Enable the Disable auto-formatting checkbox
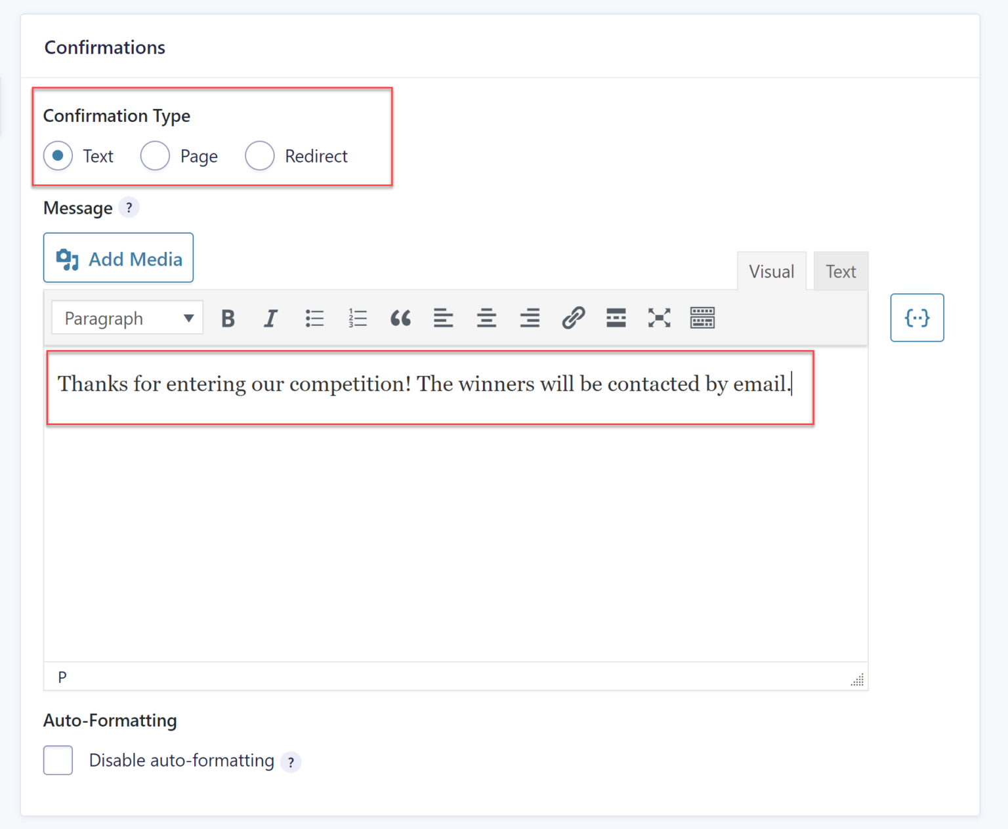 pos(58,760)
